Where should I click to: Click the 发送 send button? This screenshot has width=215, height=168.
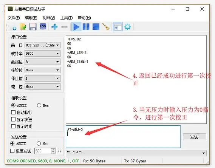(x=195, y=137)
